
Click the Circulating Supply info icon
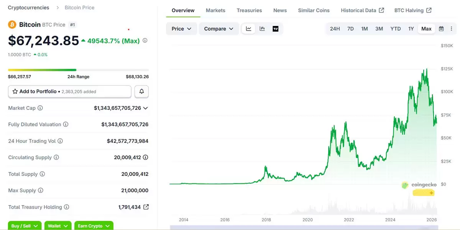(56, 157)
